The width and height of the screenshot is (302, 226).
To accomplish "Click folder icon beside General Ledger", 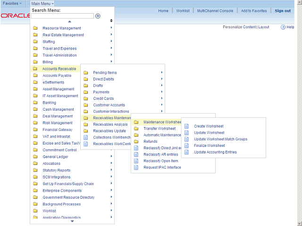I will coord(35,157).
